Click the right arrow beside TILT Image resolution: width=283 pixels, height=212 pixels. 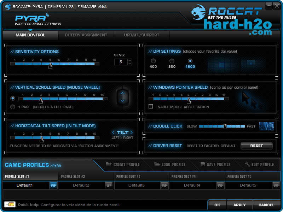(131, 132)
